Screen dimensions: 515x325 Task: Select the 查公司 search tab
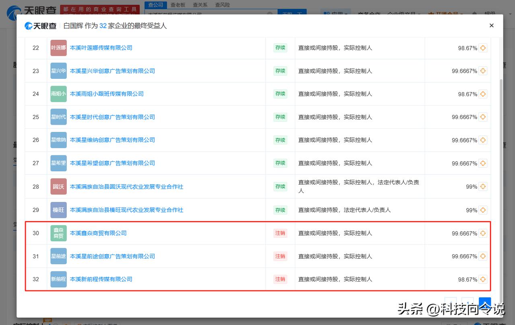156,5
